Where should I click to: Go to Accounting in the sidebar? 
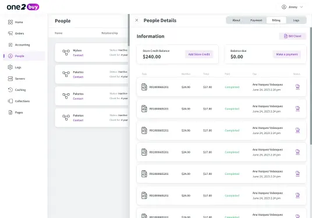(x=19, y=45)
